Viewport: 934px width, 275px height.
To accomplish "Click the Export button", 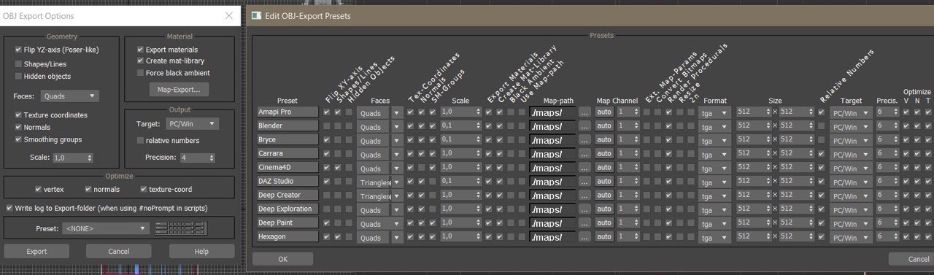I will click(37, 251).
